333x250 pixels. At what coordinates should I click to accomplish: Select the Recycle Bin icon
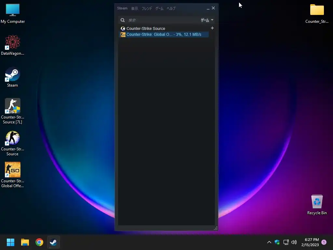[x=317, y=205]
